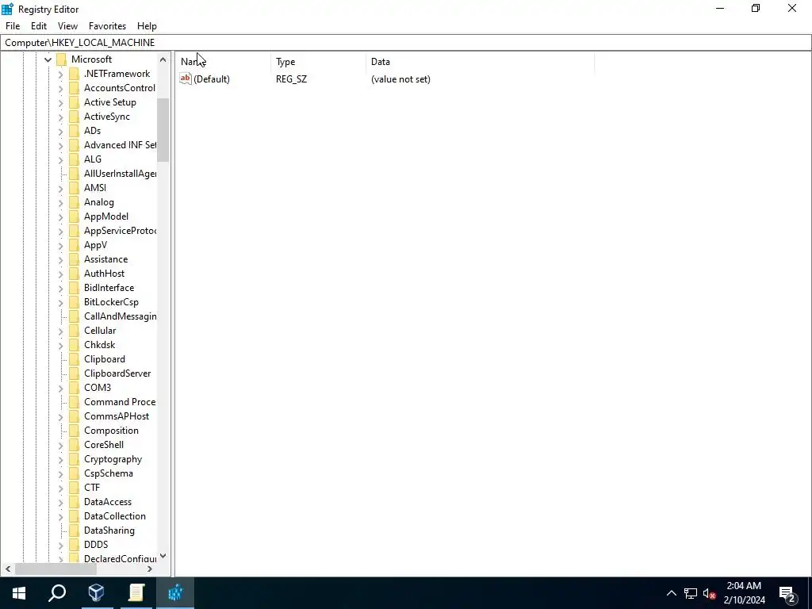Expand the COM3 key
The height and width of the screenshot is (609, 812).
pyautogui.click(x=60, y=388)
